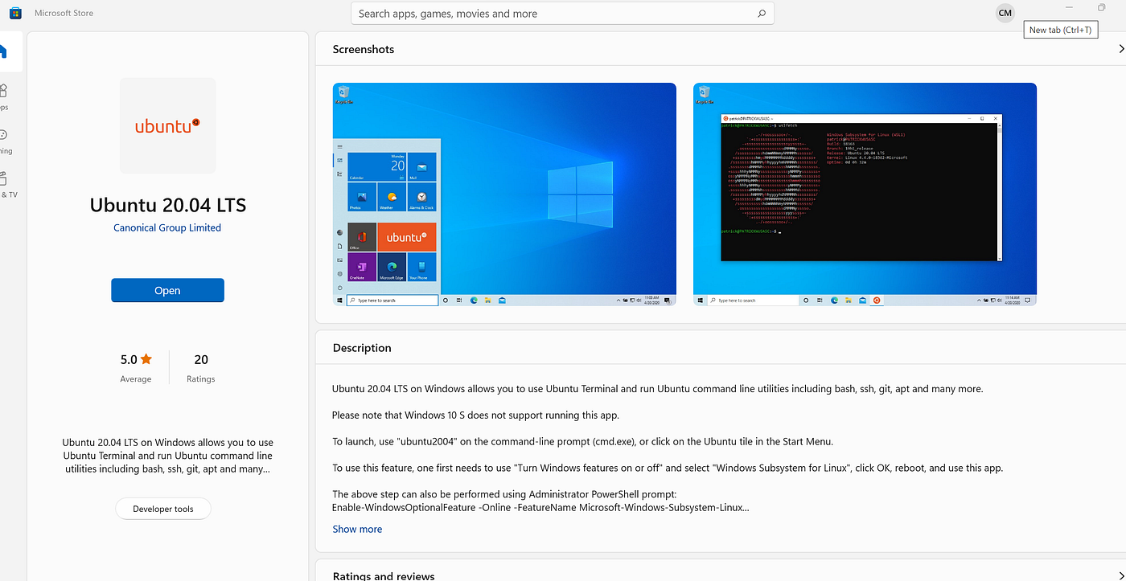Expand the description with Show more
Screen dimensions: 1126x581
point(357,529)
